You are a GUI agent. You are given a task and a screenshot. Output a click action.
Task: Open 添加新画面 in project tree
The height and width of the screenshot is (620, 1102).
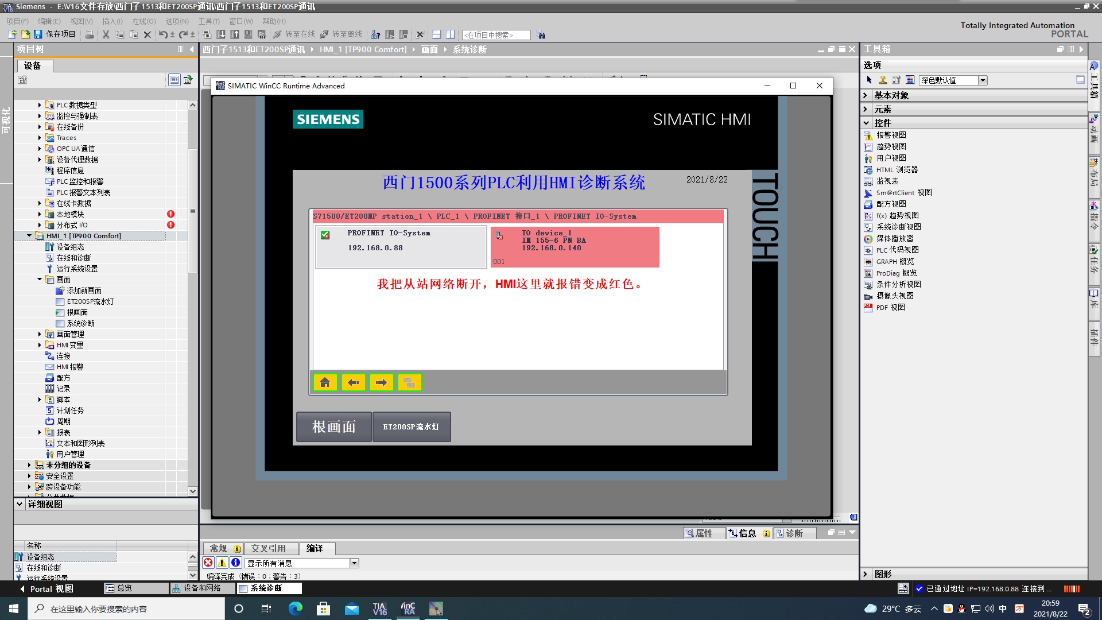(x=84, y=290)
